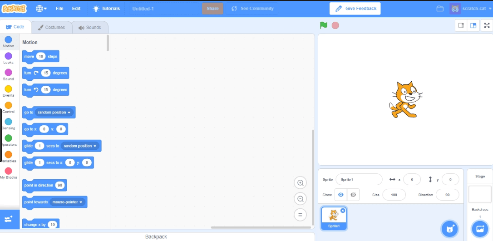The height and width of the screenshot is (241, 493).
Task: Click the x value in go to x y block
Action: (44, 129)
